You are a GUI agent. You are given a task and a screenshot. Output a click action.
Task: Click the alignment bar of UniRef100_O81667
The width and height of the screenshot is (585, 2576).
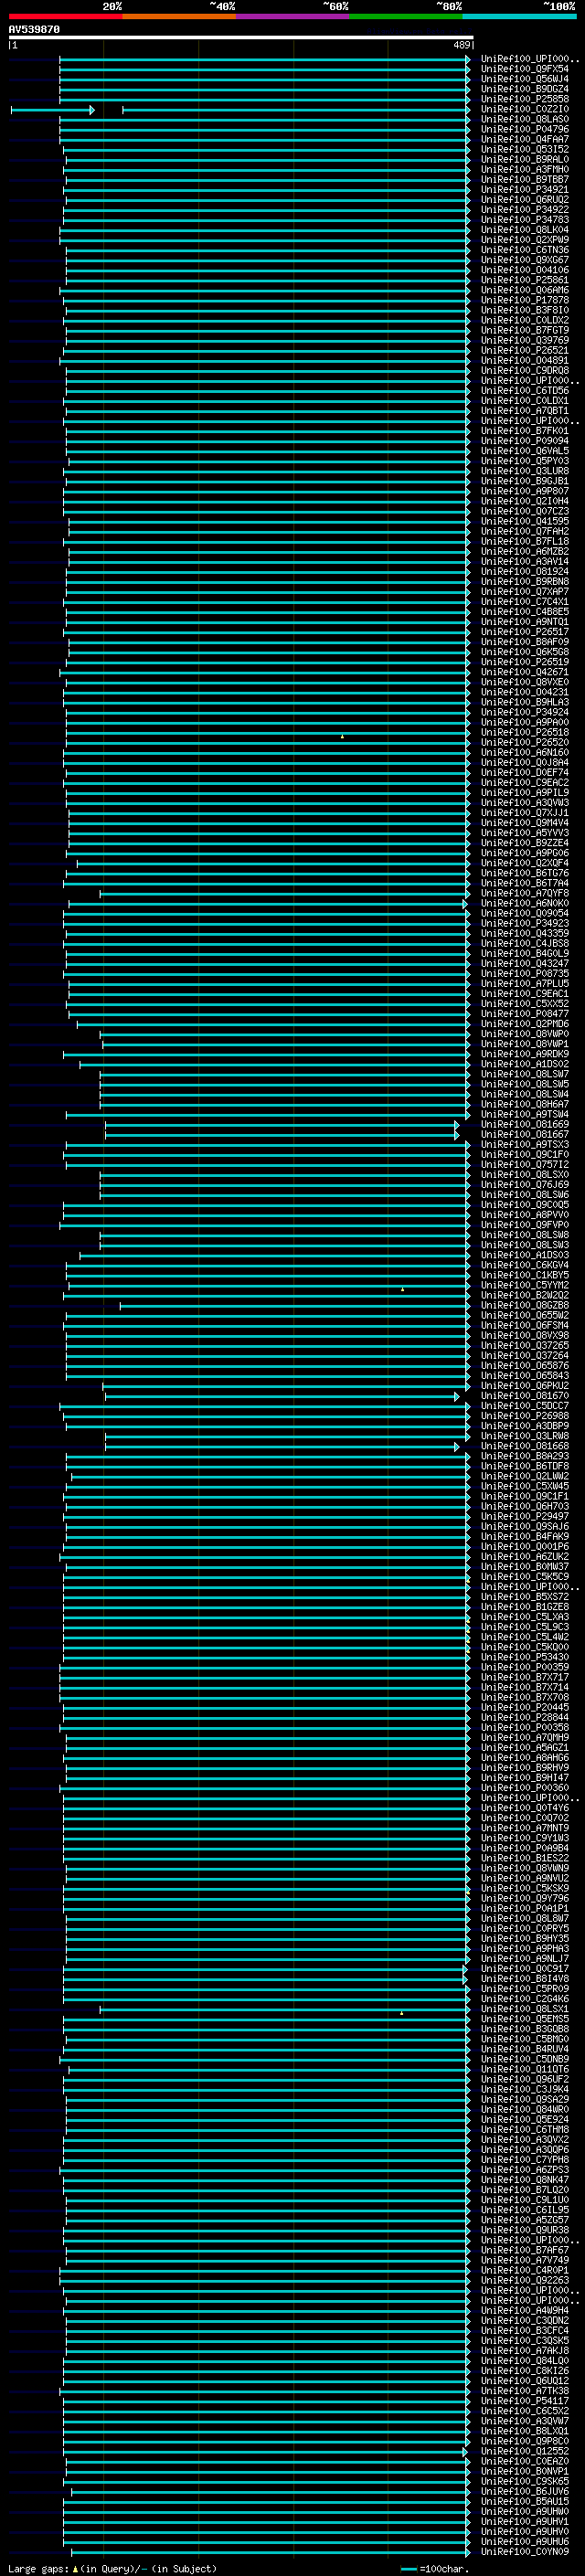click(x=282, y=1134)
